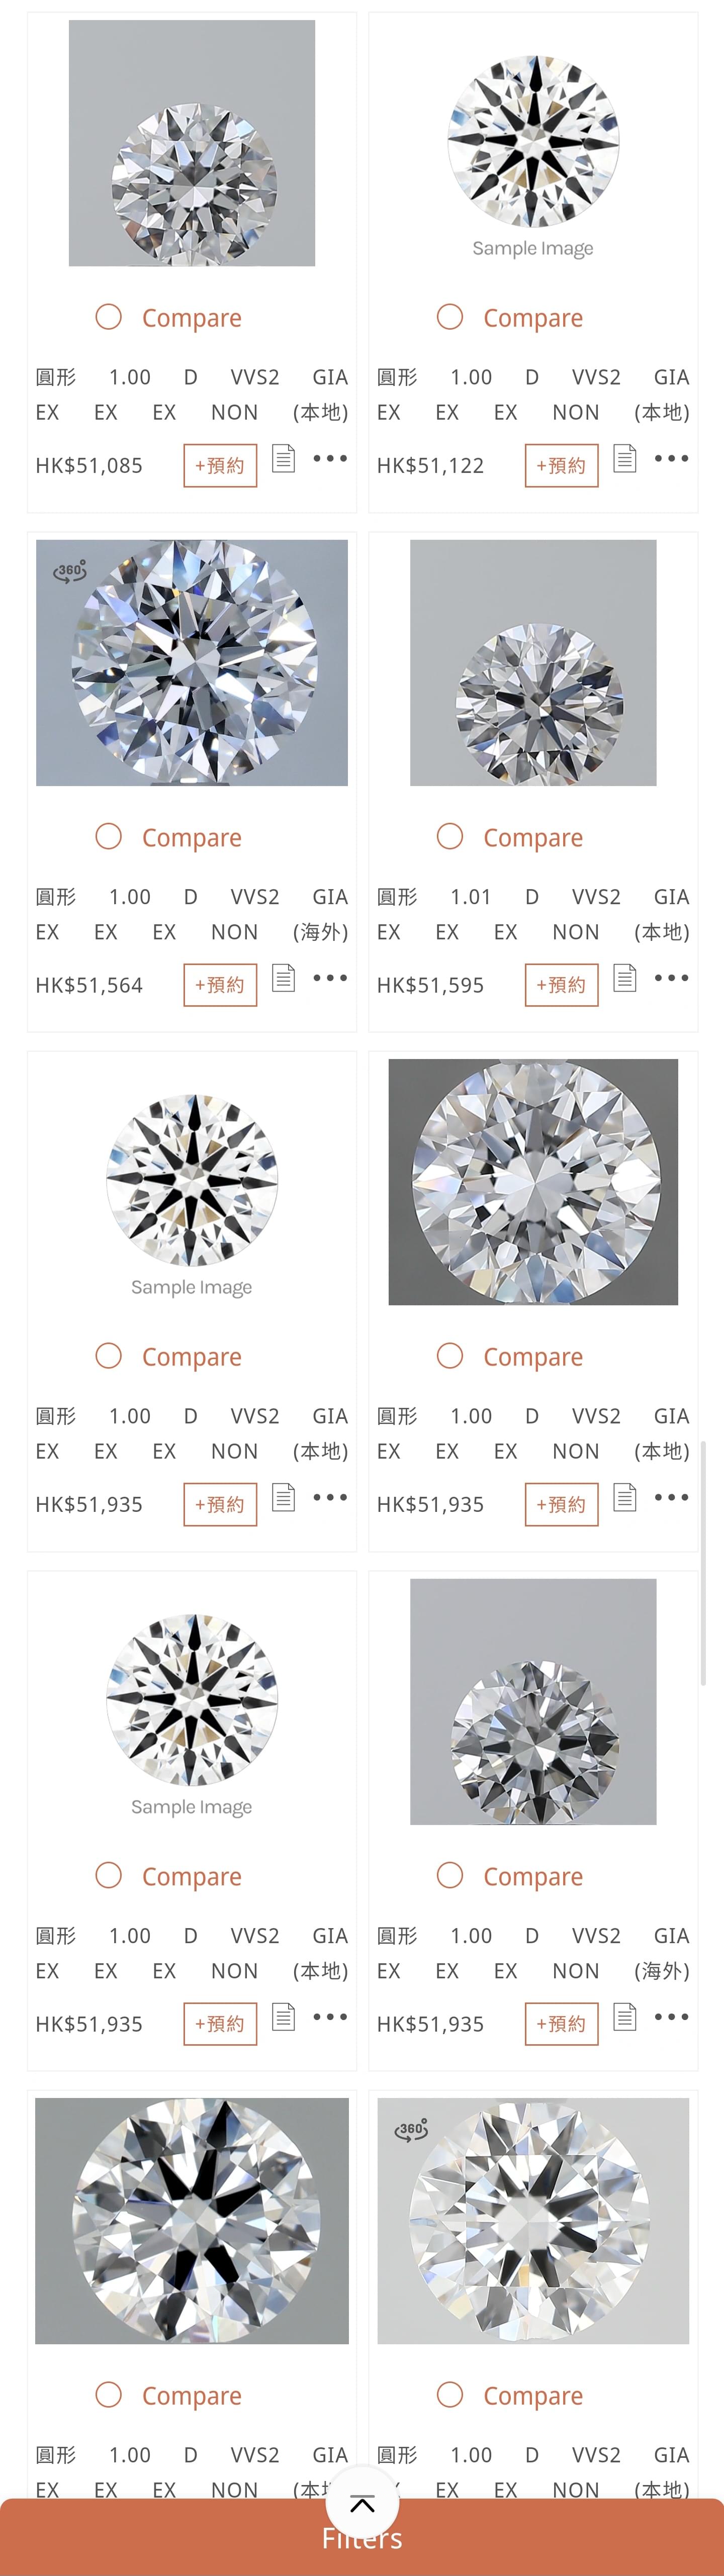Select Compare radio for HK$51,122 diamond

(450, 317)
